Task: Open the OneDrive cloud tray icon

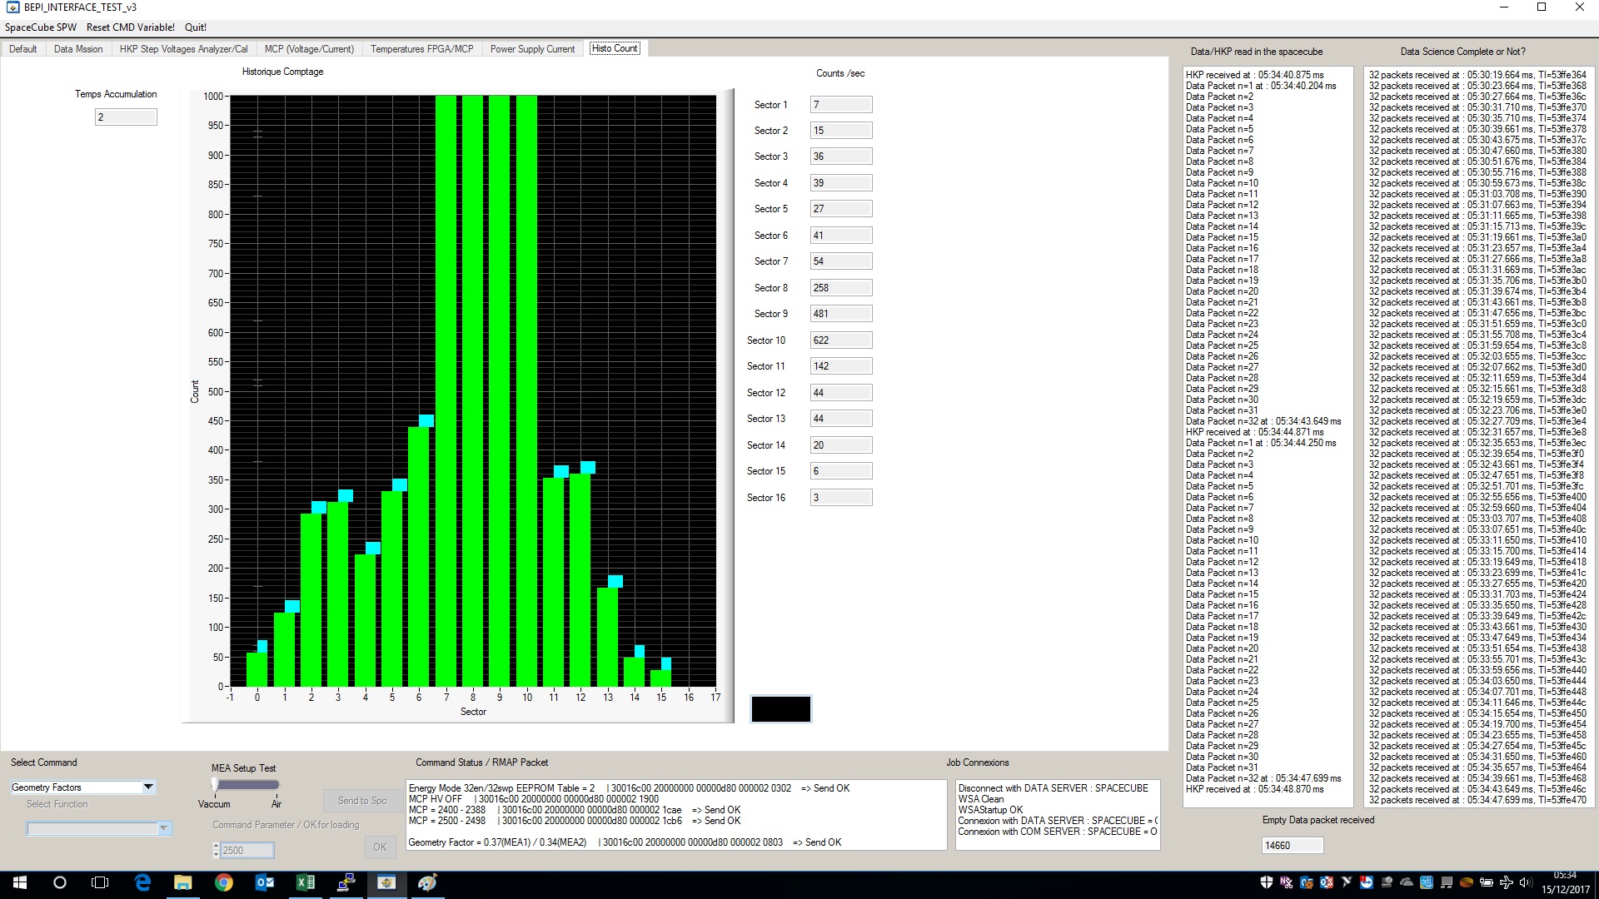Action: tap(1407, 882)
